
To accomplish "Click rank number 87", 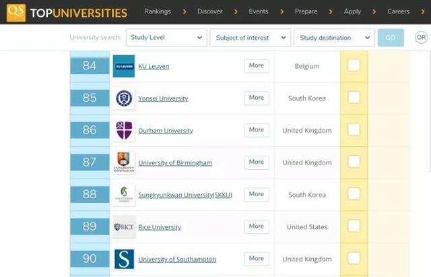I will (x=90, y=162).
